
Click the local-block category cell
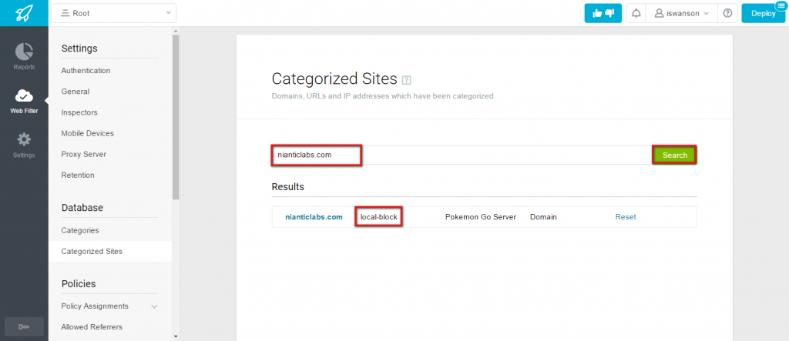(x=379, y=217)
